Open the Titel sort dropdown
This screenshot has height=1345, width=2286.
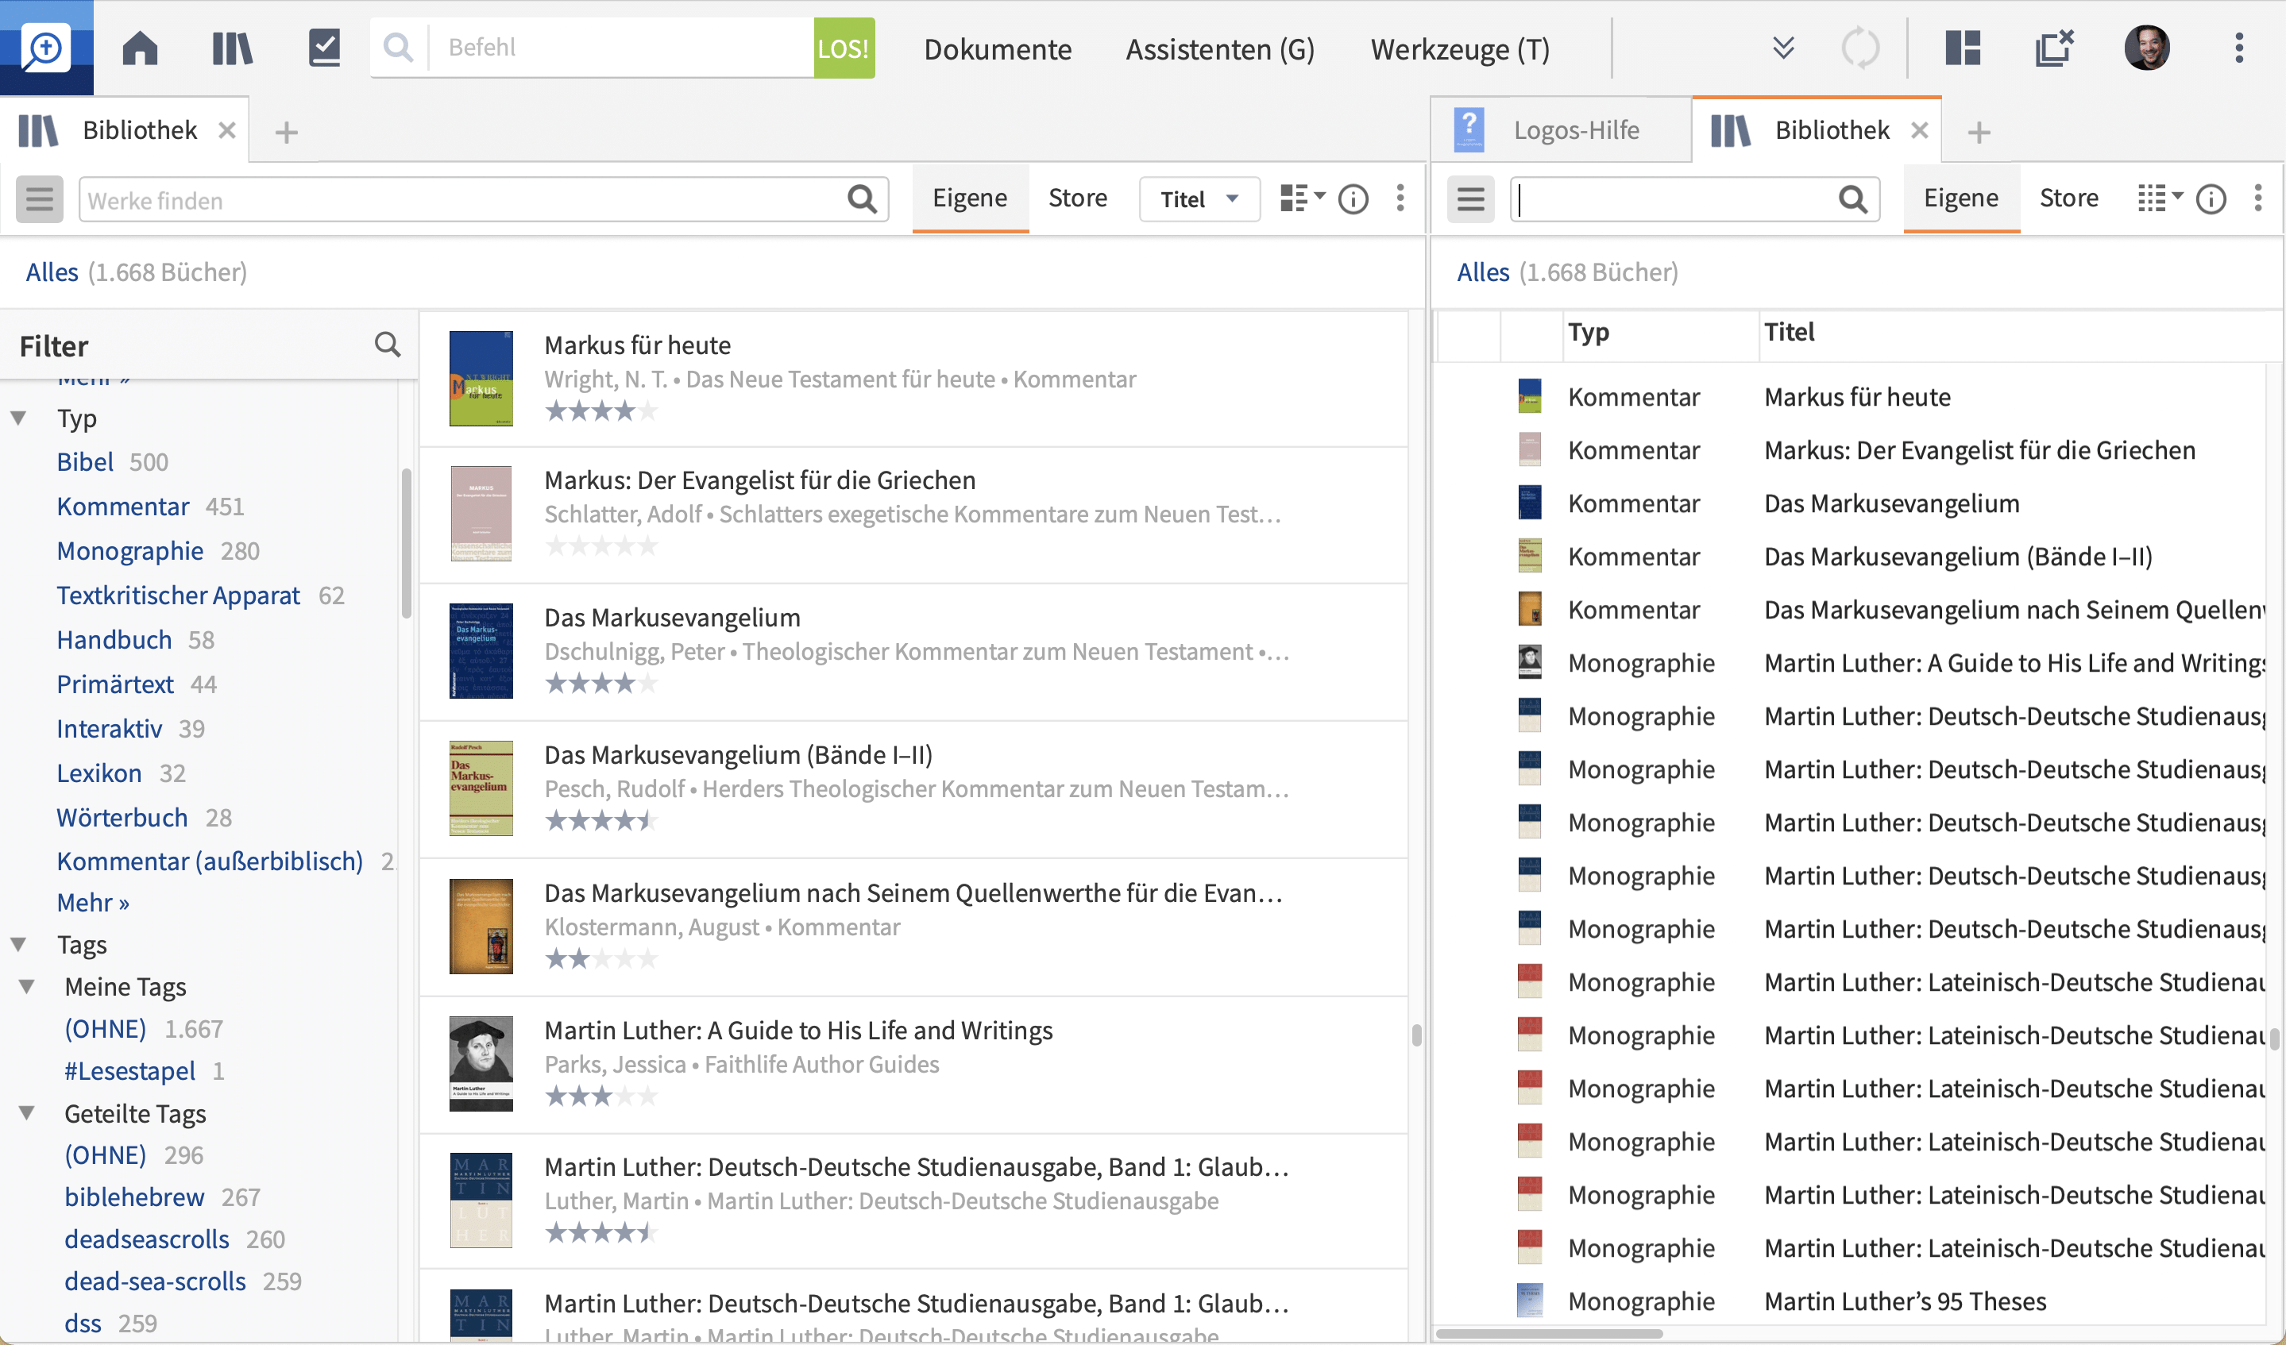coord(1199,198)
